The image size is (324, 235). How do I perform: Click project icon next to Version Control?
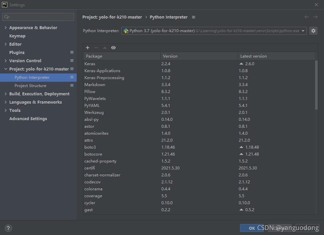coord(72,61)
